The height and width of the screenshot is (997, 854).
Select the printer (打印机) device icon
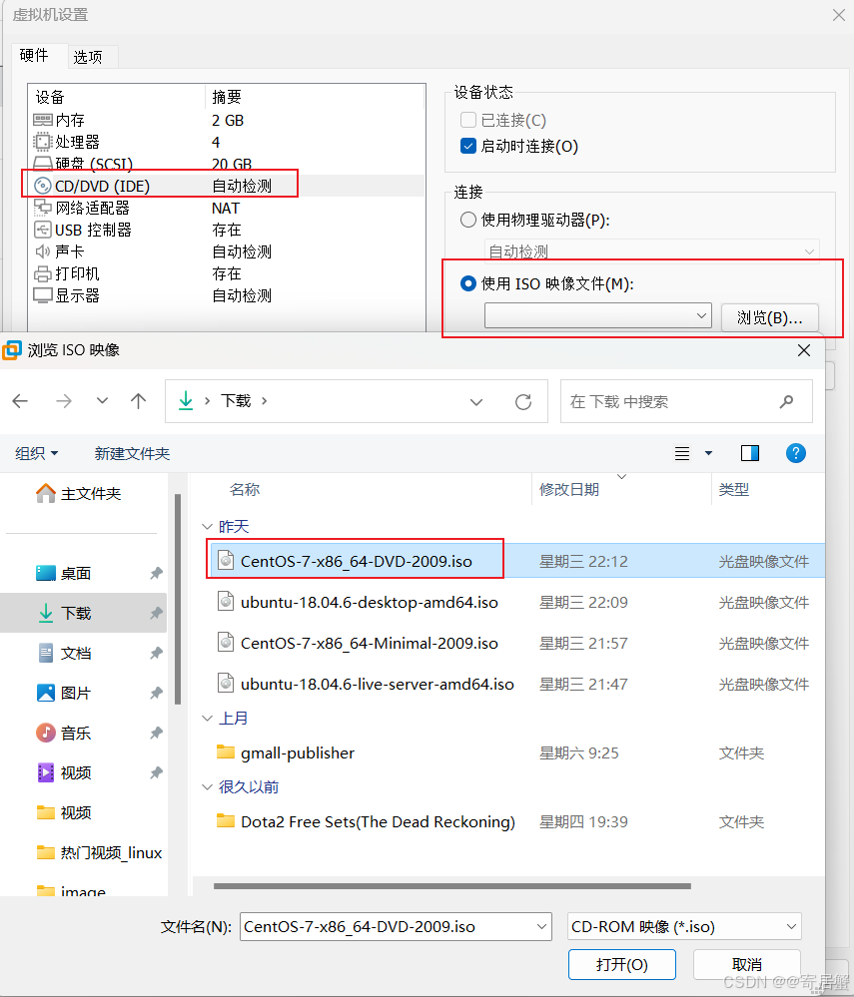(43, 274)
